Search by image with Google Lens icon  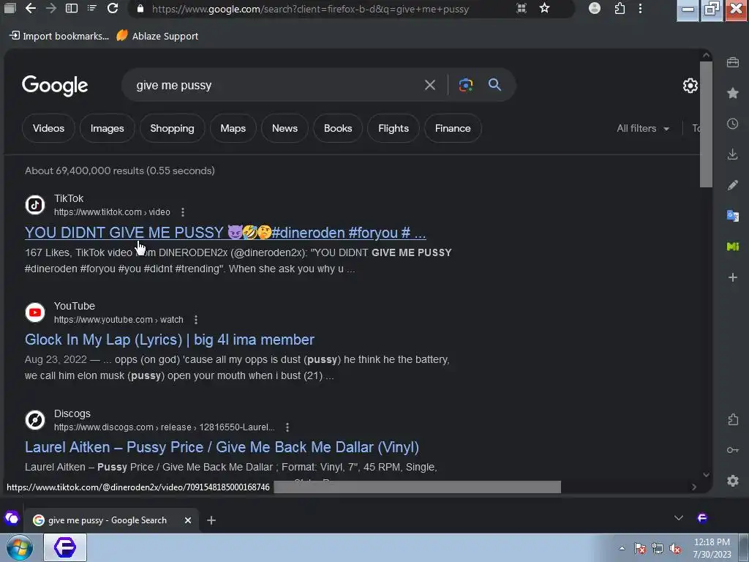click(466, 85)
